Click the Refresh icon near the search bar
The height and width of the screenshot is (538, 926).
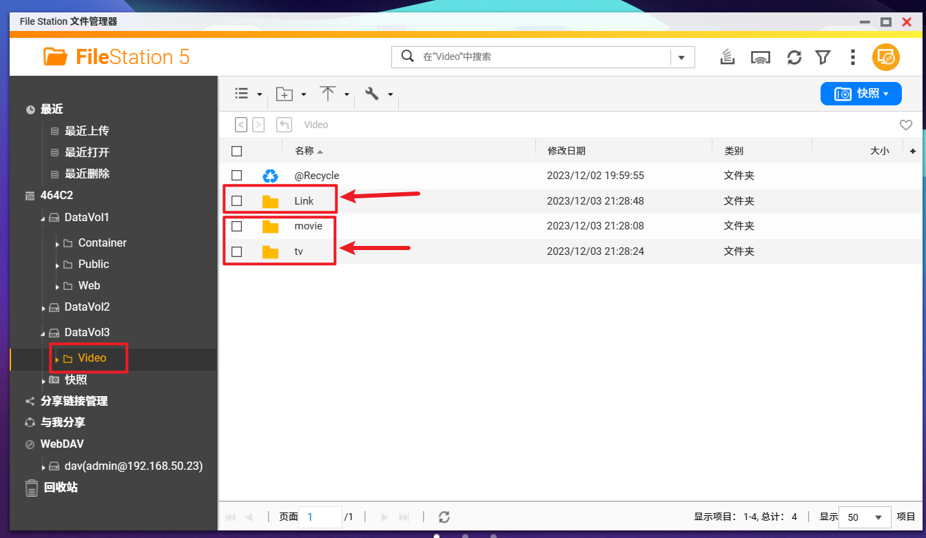tap(794, 57)
